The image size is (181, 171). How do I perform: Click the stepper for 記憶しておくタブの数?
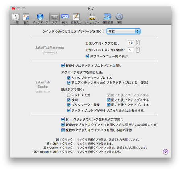[138, 43]
